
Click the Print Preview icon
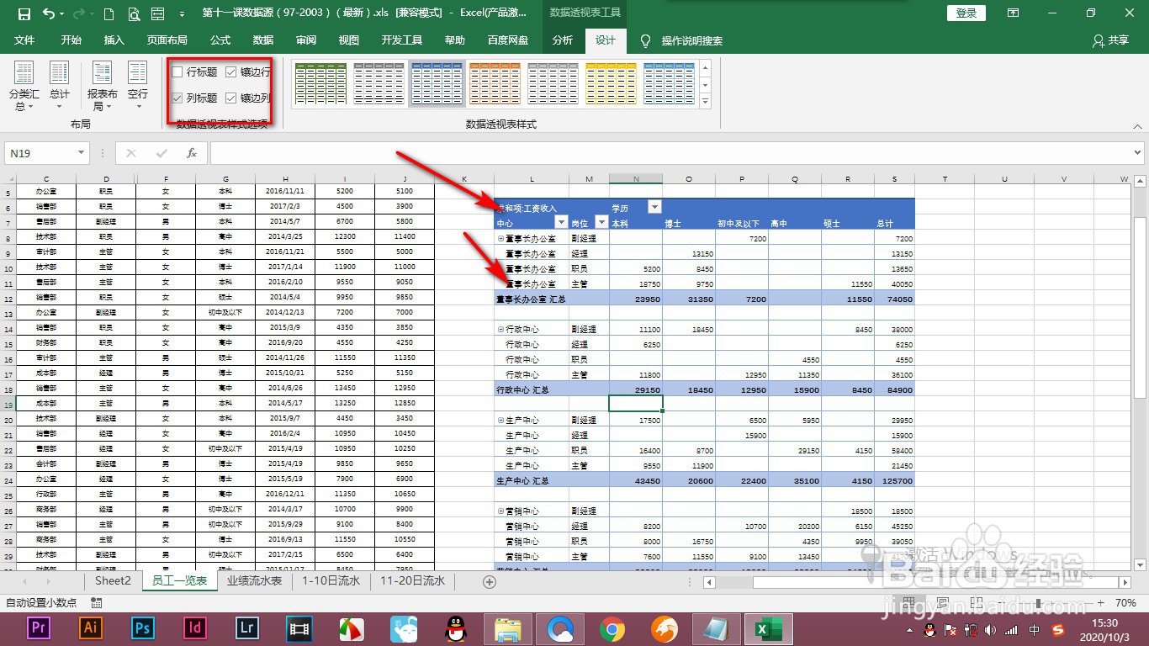click(134, 13)
